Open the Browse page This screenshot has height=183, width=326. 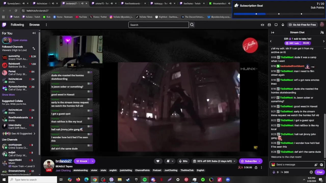(x=34, y=25)
